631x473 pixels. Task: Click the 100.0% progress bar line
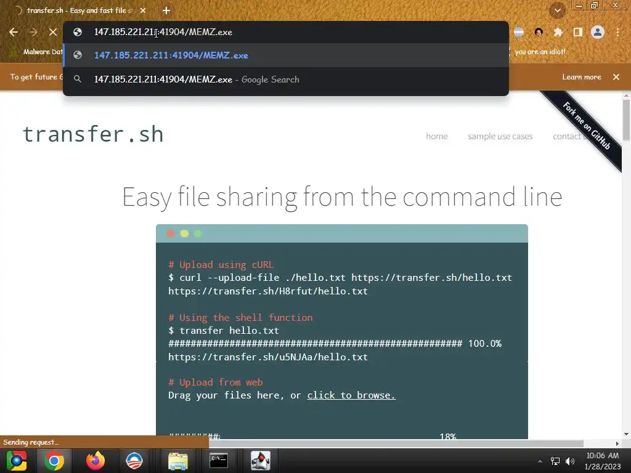[335, 344]
